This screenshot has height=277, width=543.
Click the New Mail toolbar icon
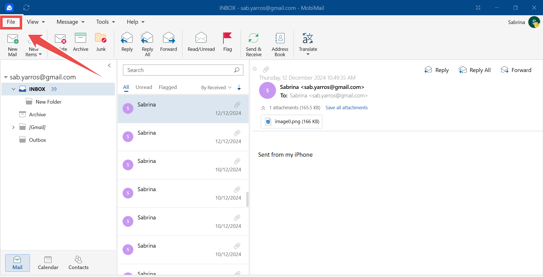coord(13,39)
